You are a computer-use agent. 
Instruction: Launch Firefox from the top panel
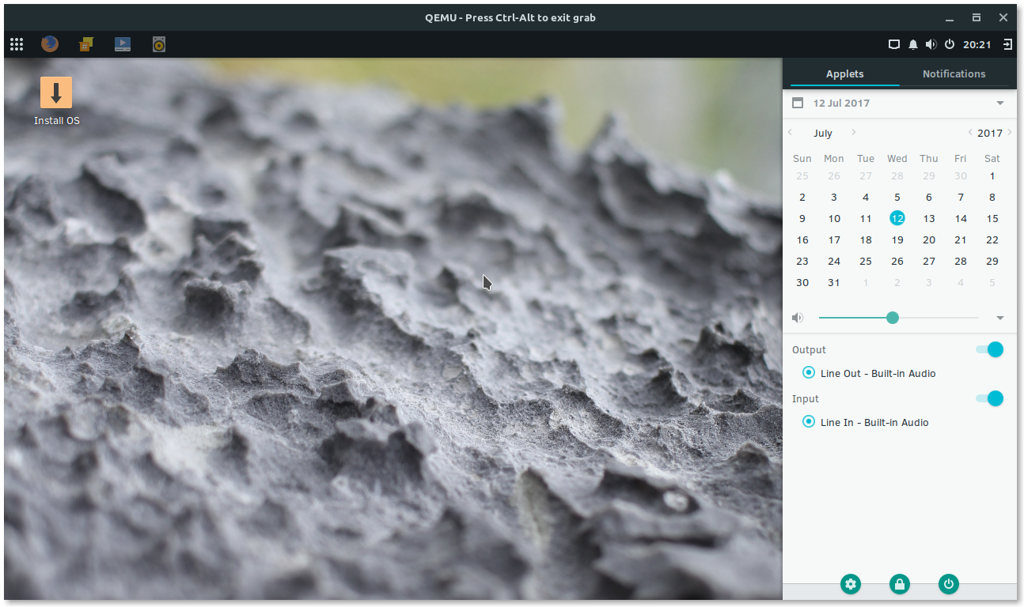coord(50,44)
